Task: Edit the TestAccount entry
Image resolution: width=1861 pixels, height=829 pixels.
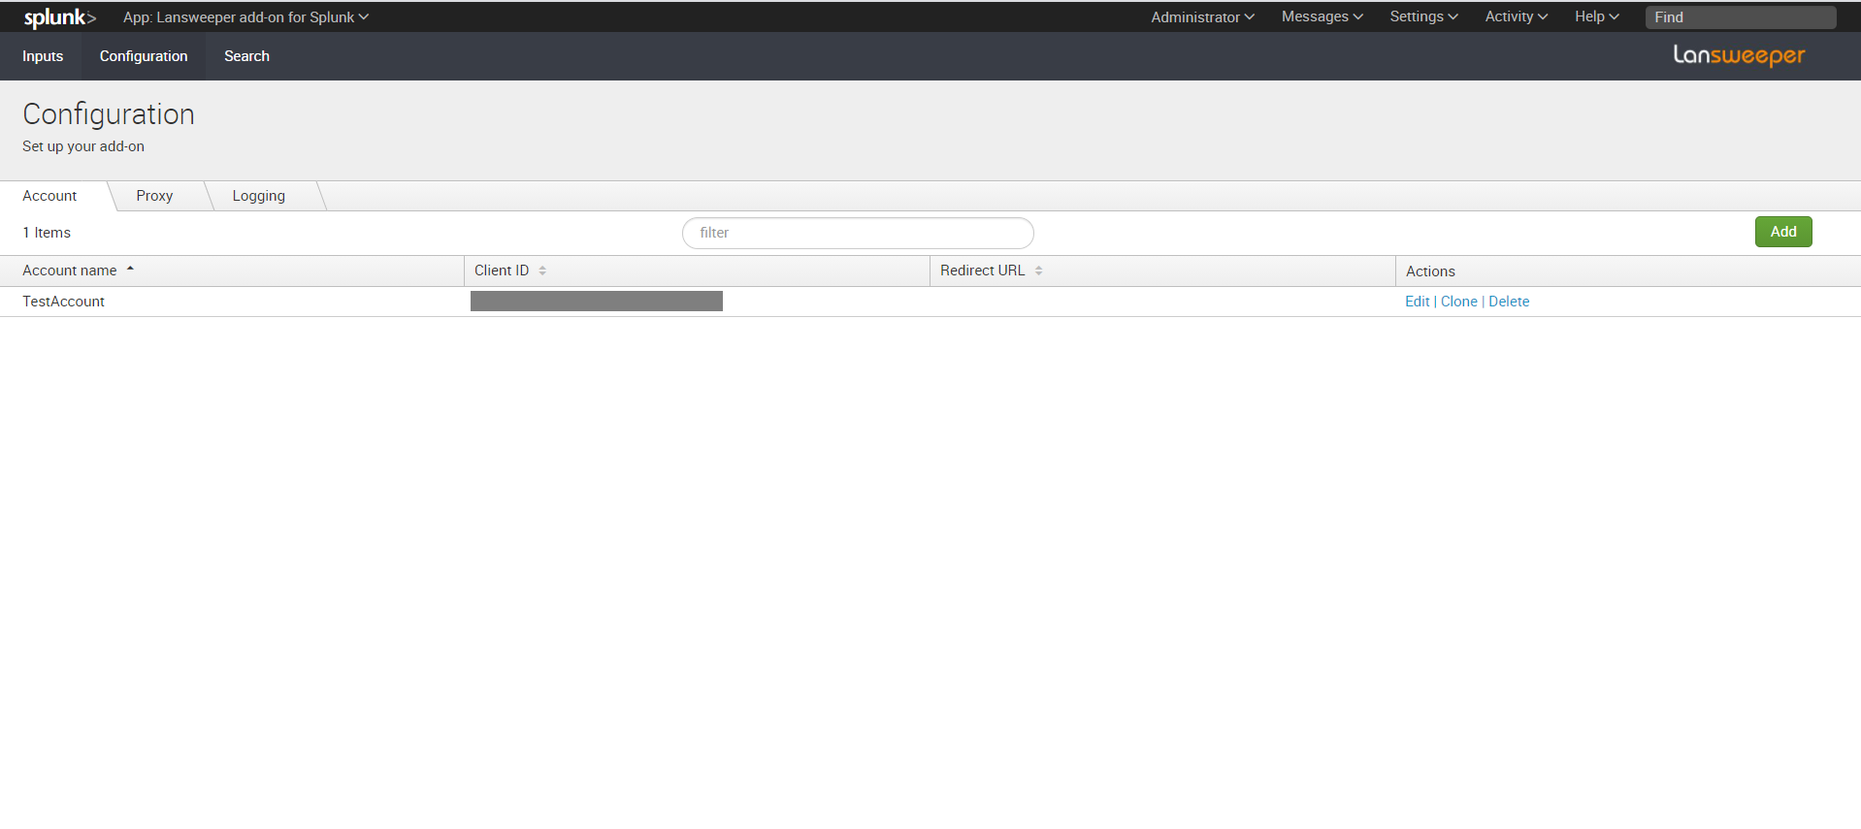Action: 1417,302
